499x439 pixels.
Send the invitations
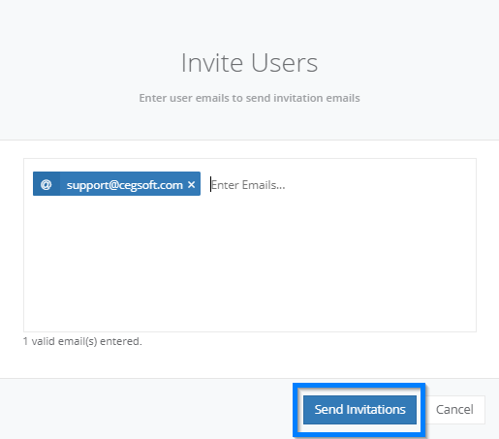pos(359,410)
